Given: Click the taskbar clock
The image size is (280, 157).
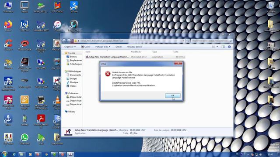Looking at the screenshot, I should tap(270, 154).
